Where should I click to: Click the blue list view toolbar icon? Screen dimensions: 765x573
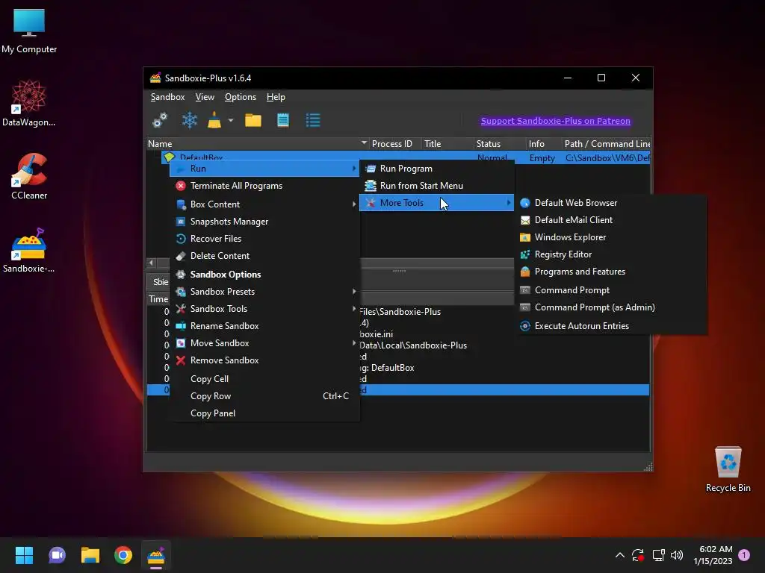click(x=313, y=120)
